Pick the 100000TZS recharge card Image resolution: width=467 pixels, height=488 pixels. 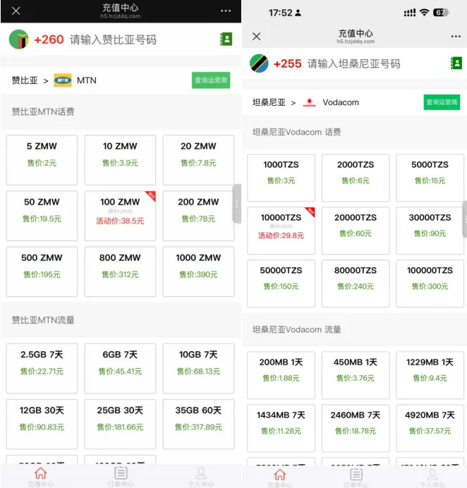(x=430, y=283)
